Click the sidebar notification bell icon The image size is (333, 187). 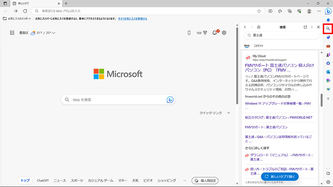coord(328,20)
